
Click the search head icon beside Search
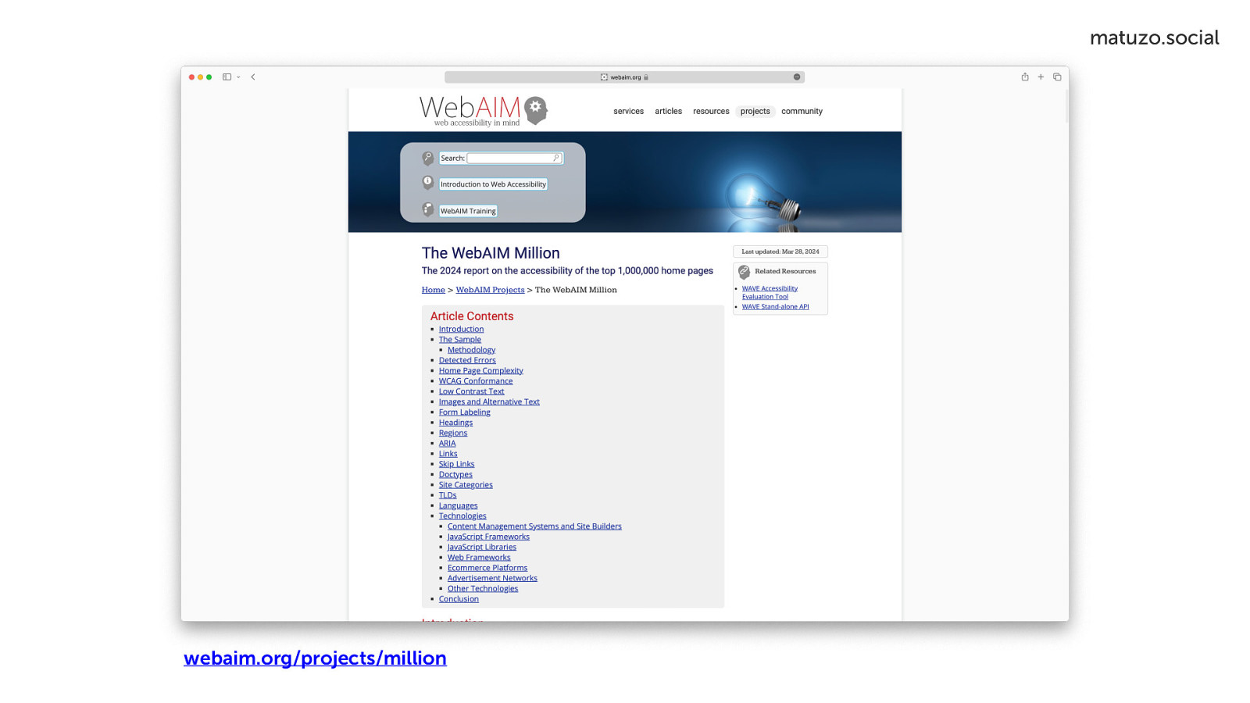point(427,158)
